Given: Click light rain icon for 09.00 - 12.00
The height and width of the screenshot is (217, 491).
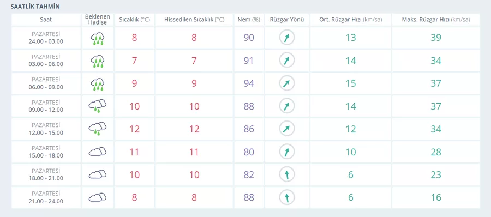Looking at the screenshot, I should click(98, 106).
